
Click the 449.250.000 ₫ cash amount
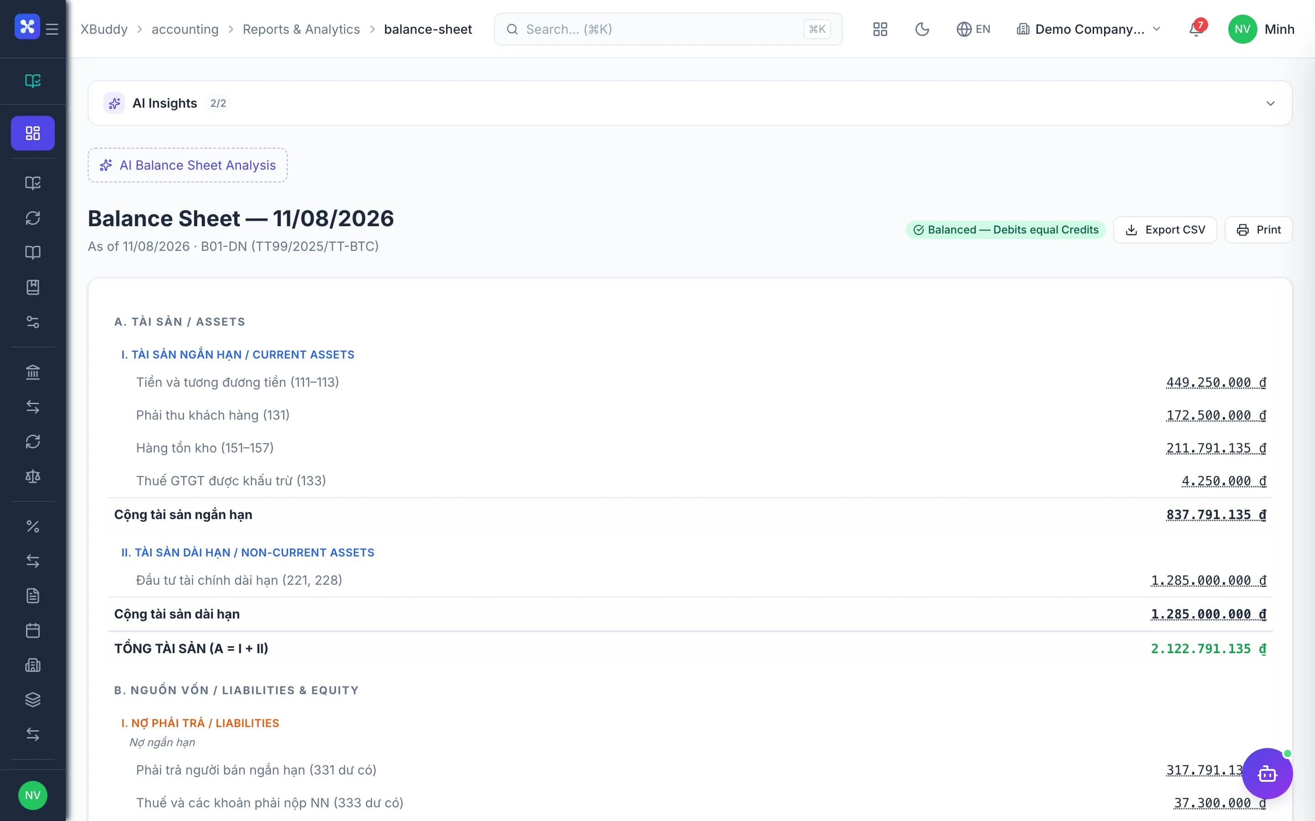(1216, 382)
